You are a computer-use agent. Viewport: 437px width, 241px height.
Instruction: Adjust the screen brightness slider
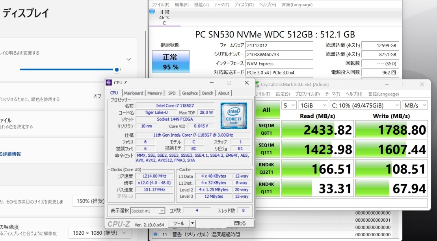click(x=116, y=69)
